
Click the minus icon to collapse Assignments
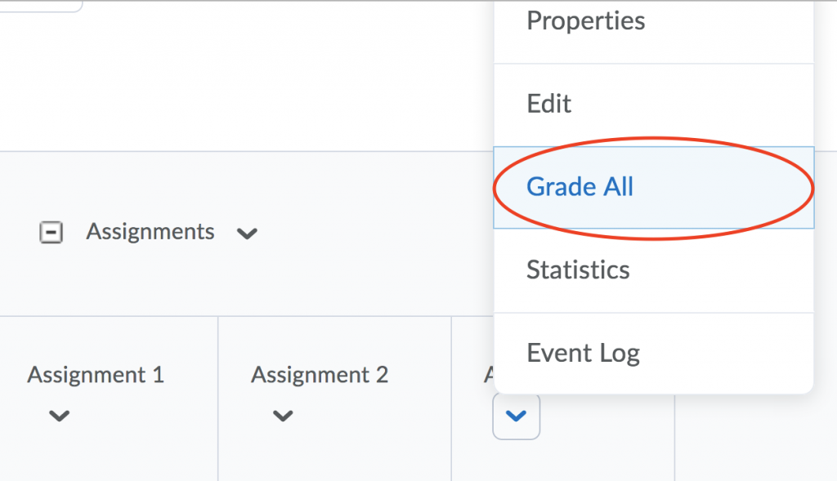click(x=51, y=233)
